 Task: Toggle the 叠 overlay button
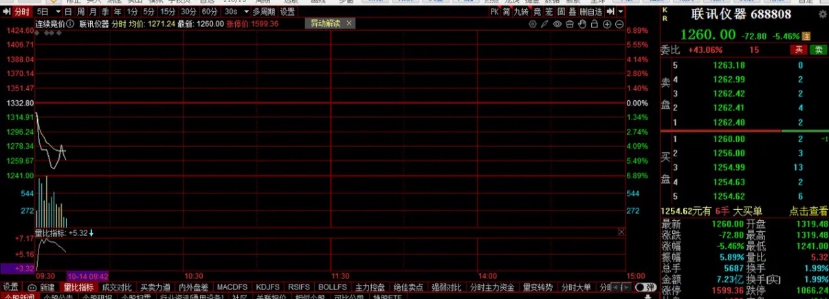click(x=573, y=12)
